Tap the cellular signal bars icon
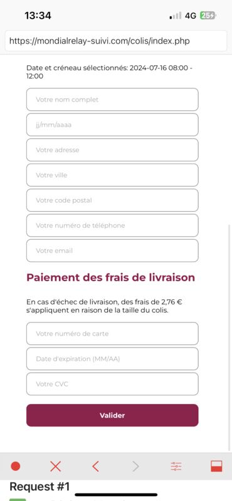Screen dimensions: 232x501 pyautogui.click(x=176, y=16)
